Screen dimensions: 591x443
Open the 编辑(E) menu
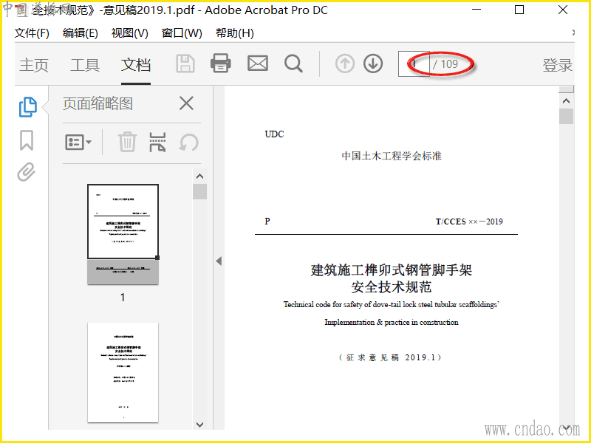tap(81, 33)
